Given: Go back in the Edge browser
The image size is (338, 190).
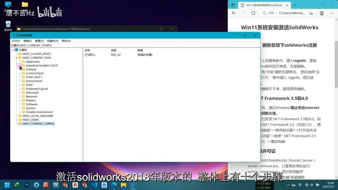Looking at the screenshot, I should [x=234, y=13].
